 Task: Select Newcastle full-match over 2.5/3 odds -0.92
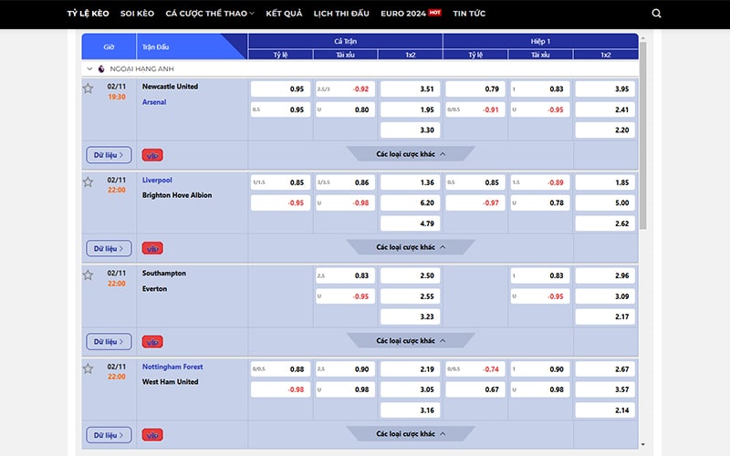[x=346, y=88]
